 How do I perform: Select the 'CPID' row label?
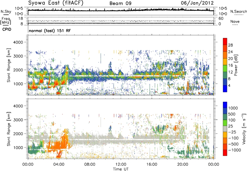pyautogui.click(x=7, y=29)
